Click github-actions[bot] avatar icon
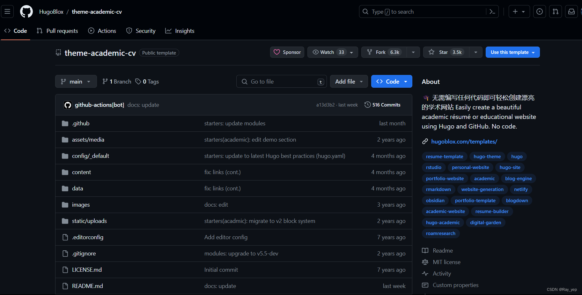The width and height of the screenshot is (582, 295). tap(68, 105)
